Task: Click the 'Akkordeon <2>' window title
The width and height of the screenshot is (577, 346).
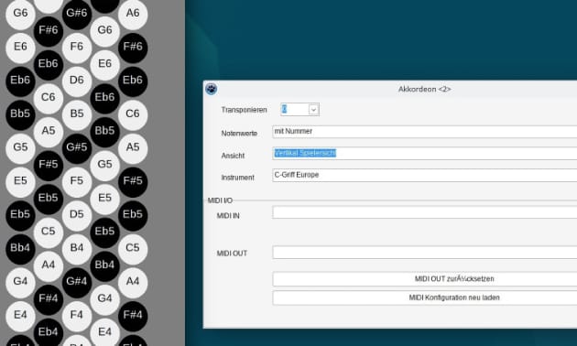Action: 424,89
